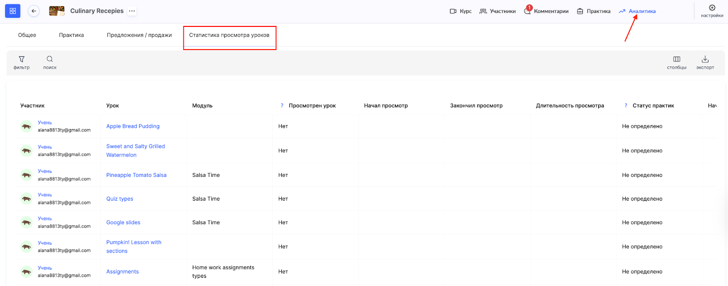The width and height of the screenshot is (728, 286).
Task: Open the Pineapple Tomato Salsa lesson
Action: point(136,175)
